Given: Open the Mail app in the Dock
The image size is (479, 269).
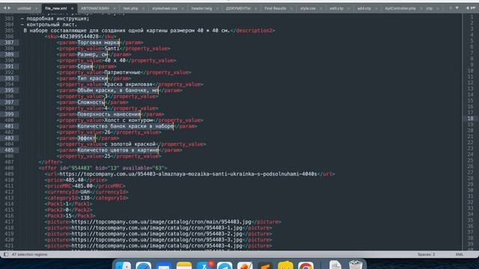Looking at the screenshot, I should pyautogui.click(x=164, y=265).
